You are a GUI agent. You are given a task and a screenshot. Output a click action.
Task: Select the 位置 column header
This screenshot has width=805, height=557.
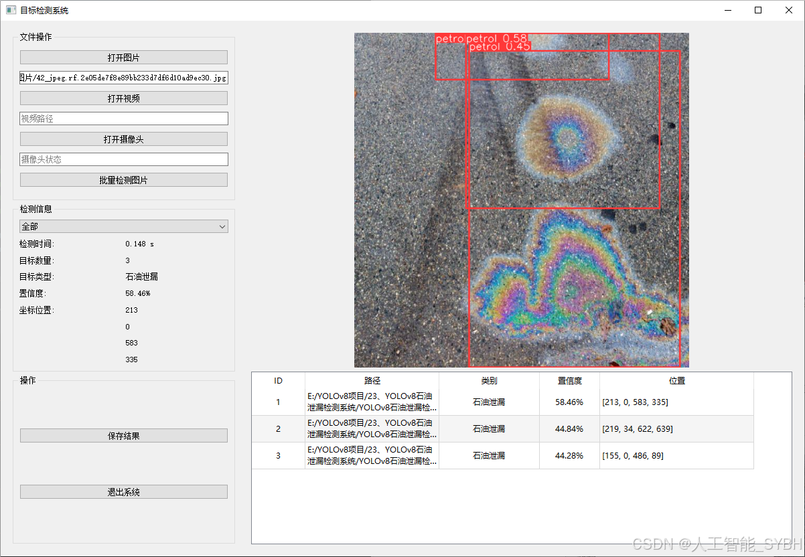[x=676, y=381]
